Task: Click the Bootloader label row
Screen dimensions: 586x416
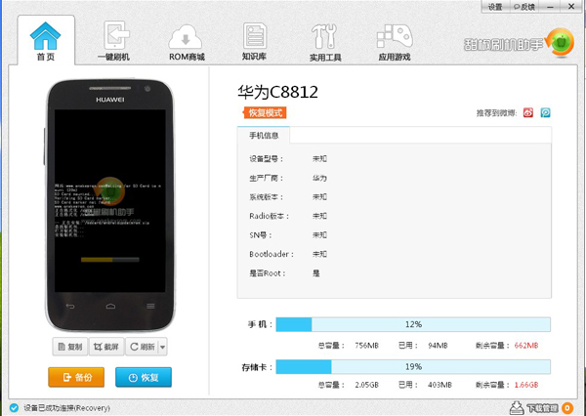Action: [x=272, y=254]
